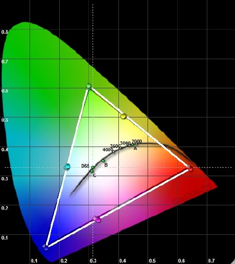Click the 0.3 x-axis label
This screenshot has width=235, height=264.
coord(93,261)
